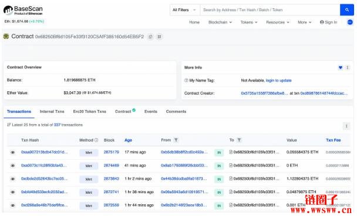The width and height of the screenshot is (357, 216).
Task: Show the contract address QR code icon
Action: 159,36
